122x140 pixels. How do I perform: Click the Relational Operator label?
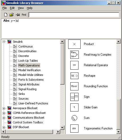96,65
